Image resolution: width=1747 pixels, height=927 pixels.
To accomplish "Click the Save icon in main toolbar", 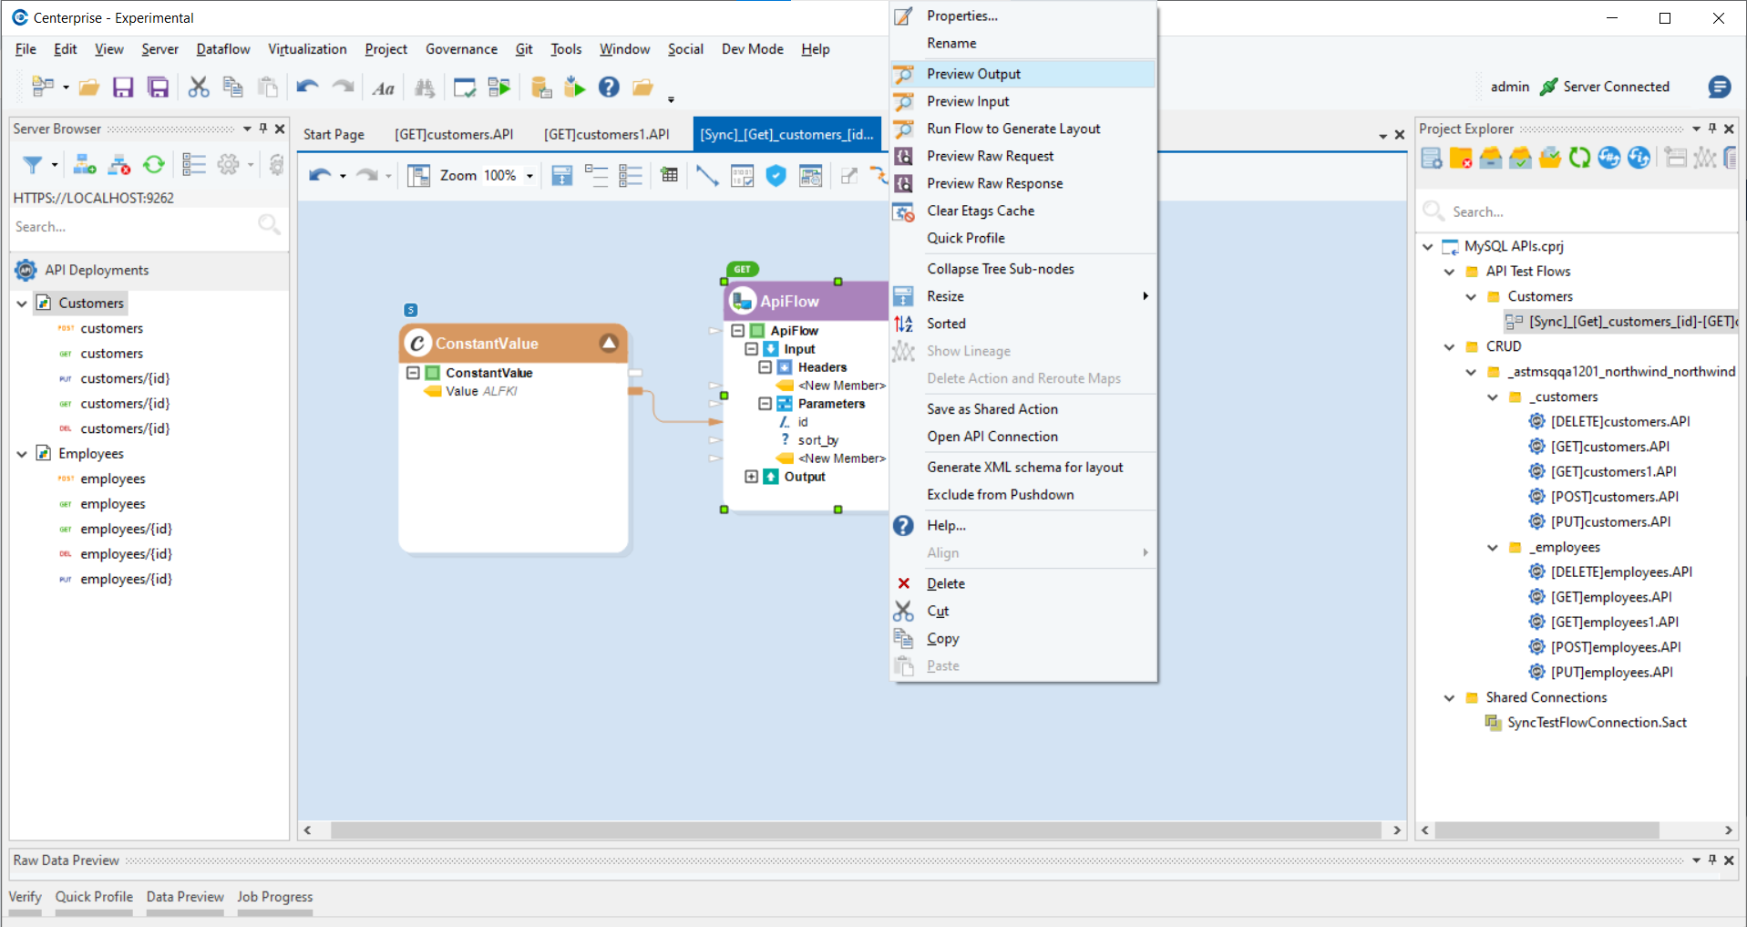I will (122, 88).
